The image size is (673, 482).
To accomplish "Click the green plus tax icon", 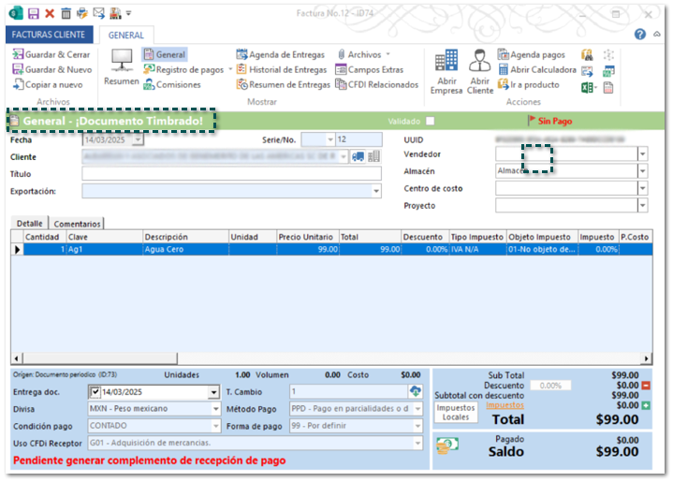I will pos(647,405).
